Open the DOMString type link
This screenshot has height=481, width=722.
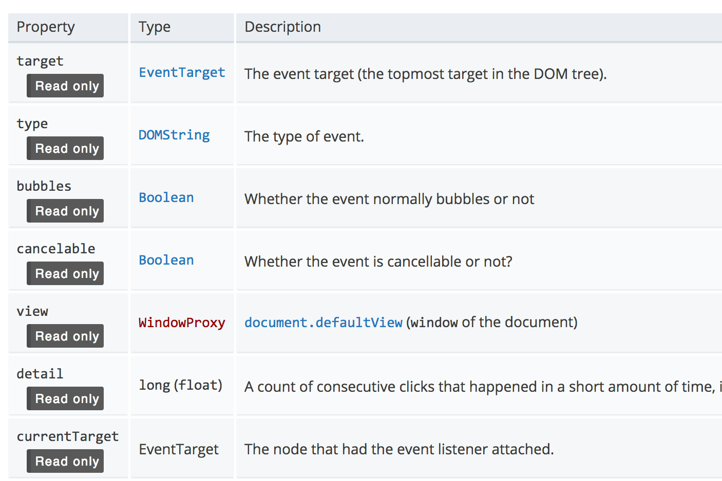coord(174,135)
